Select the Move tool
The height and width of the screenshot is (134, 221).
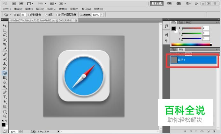tap(5, 26)
